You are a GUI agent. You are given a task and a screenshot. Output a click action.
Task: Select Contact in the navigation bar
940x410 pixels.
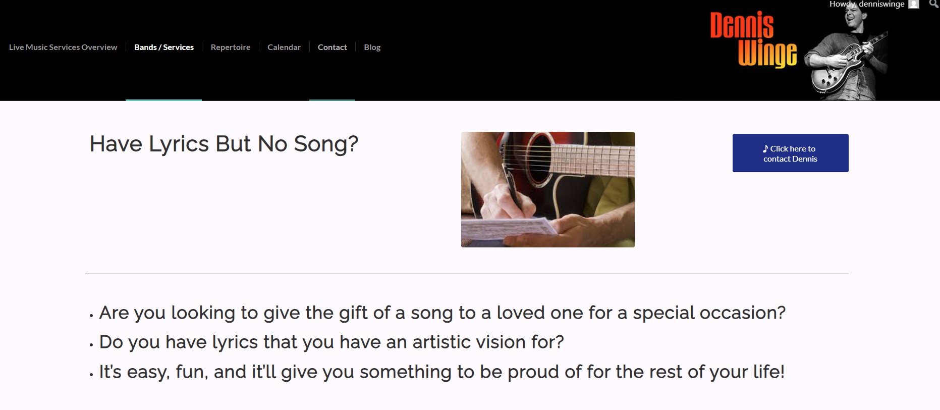click(333, 47)
